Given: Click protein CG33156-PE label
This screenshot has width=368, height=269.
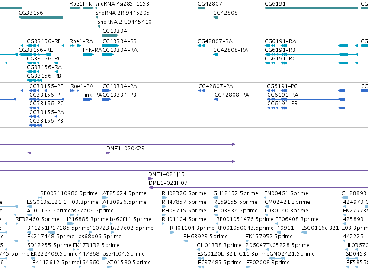Looking at the screenshot, I should coord(46,86).
